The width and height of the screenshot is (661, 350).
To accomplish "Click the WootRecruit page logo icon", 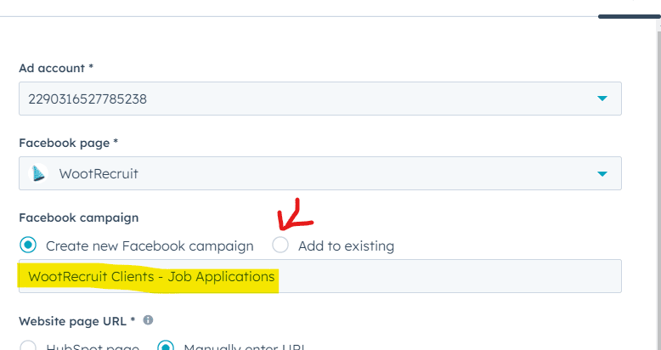I will tap(39, 173).
